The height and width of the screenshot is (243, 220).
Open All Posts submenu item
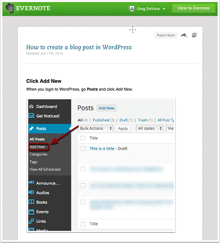pos(37,139)
